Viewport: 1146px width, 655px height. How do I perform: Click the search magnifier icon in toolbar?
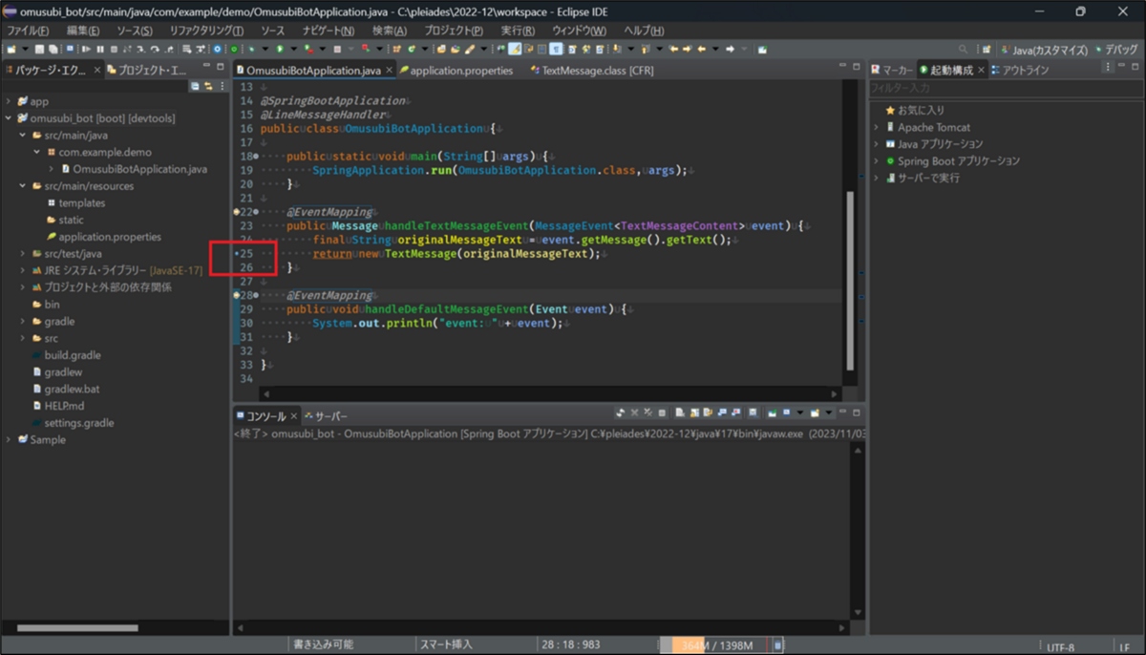pos(963,49)
